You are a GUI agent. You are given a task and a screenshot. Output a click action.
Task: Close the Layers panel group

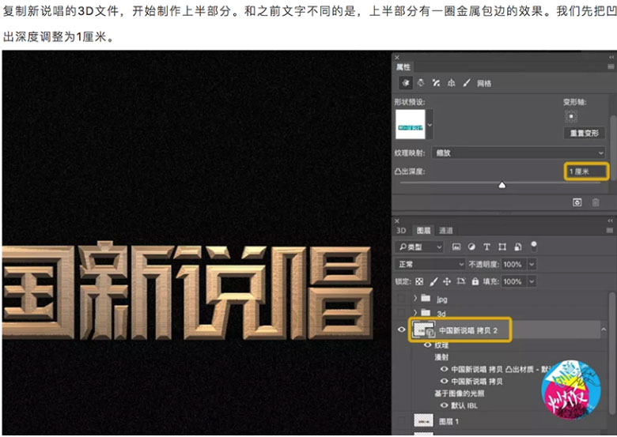(397, 220)
